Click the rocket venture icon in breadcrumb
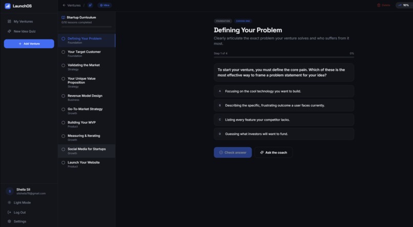The image size is (413, 227). (90, 5)
